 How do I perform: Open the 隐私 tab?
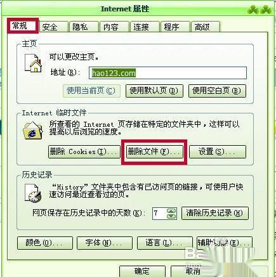coord(84,27)
